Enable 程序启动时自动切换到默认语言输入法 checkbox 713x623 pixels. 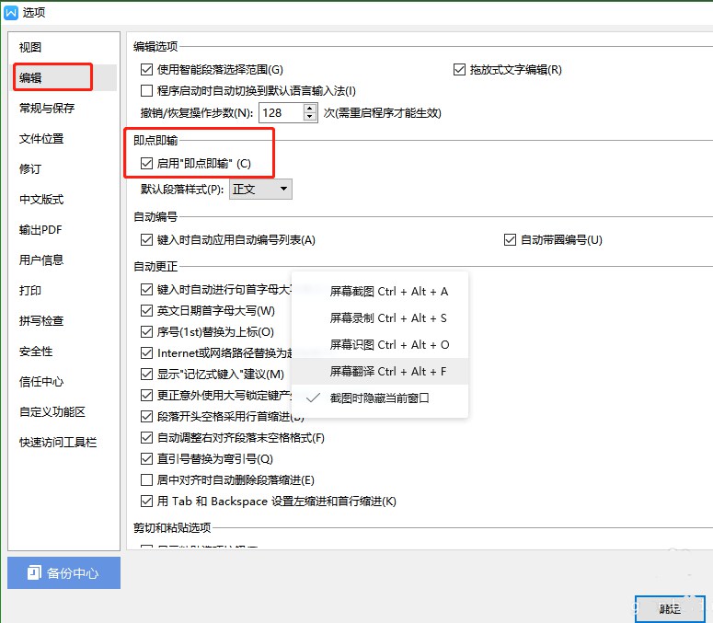(146, 91)
